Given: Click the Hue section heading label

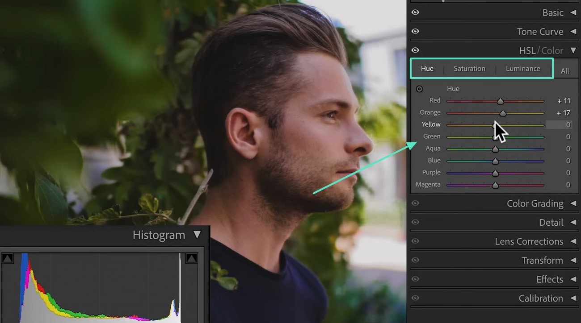Looking at the screenshot, I should [x=453, y=89].
